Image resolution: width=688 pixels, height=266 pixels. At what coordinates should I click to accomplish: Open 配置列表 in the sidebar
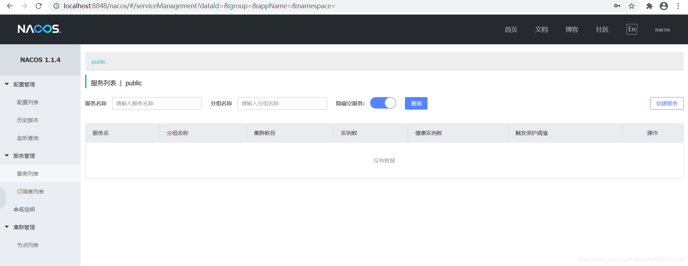click(x=28, y=102)
